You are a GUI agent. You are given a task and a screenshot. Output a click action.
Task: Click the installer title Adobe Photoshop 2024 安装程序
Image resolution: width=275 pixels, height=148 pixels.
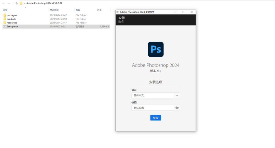(137, 12)
